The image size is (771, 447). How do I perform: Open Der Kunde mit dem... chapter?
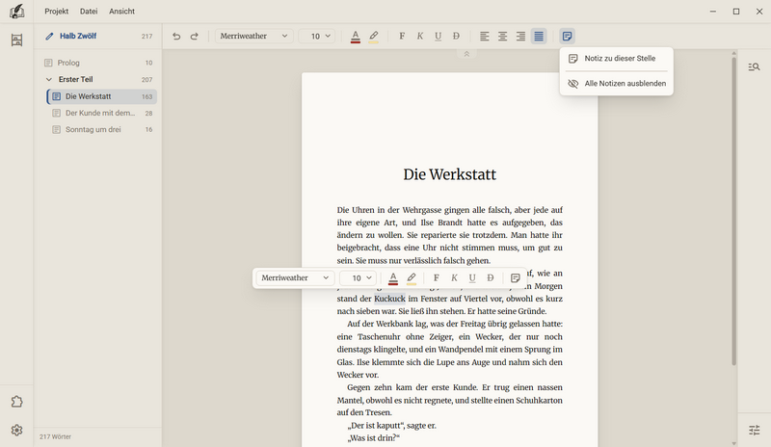click(102, 113)
